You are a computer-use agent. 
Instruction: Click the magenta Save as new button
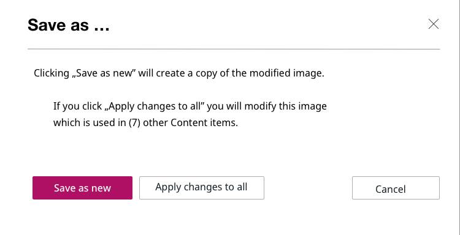click(x=82, y=188)
